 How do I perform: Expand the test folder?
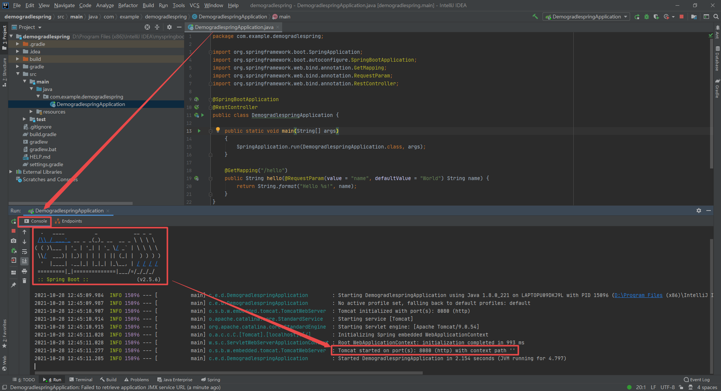pyautogui.click(x=24, y=119)
